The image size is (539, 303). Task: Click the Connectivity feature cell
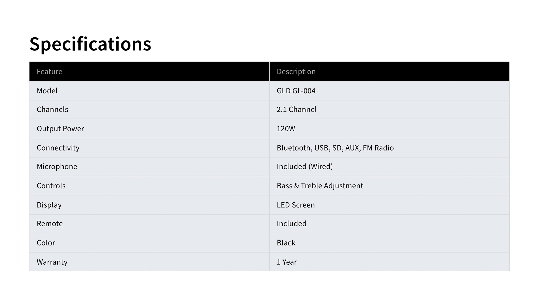tap(58, 148)
